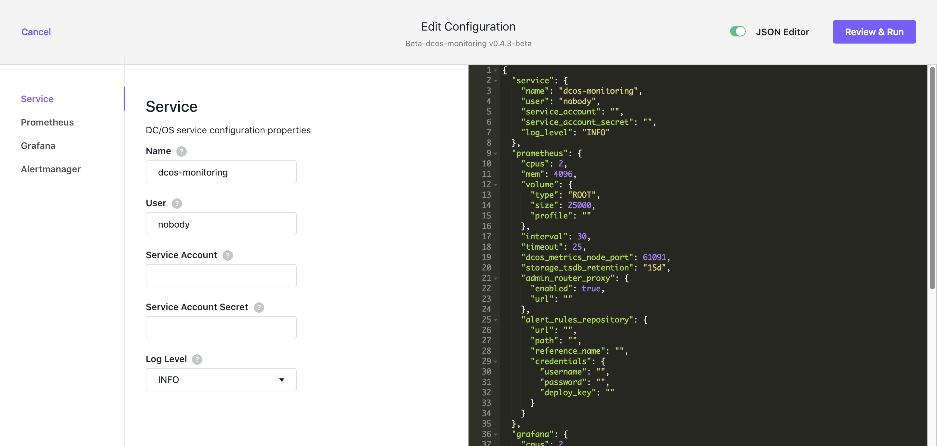The width and height of the screenshot is (937, 446).
Task: Click the "deploy_key" JSON line
Action: (577, 392)
